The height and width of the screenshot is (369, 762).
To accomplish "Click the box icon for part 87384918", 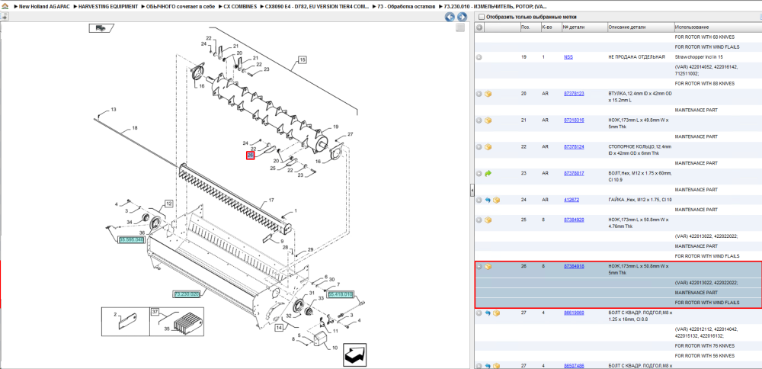I will [x=488, y=266].
